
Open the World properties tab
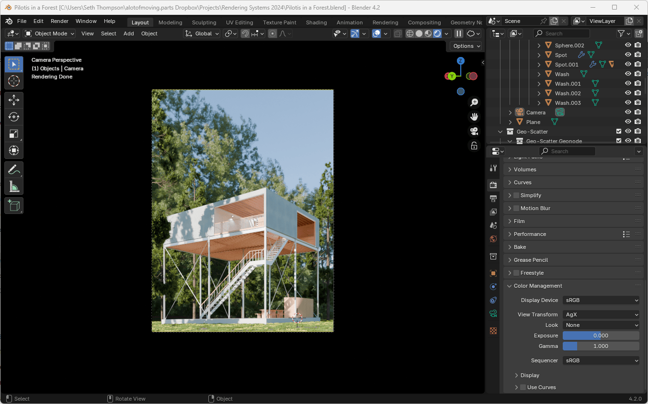coord(493,238)
